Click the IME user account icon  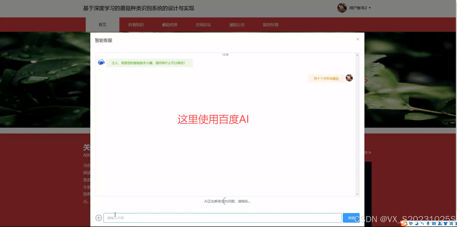click(440, 223)
